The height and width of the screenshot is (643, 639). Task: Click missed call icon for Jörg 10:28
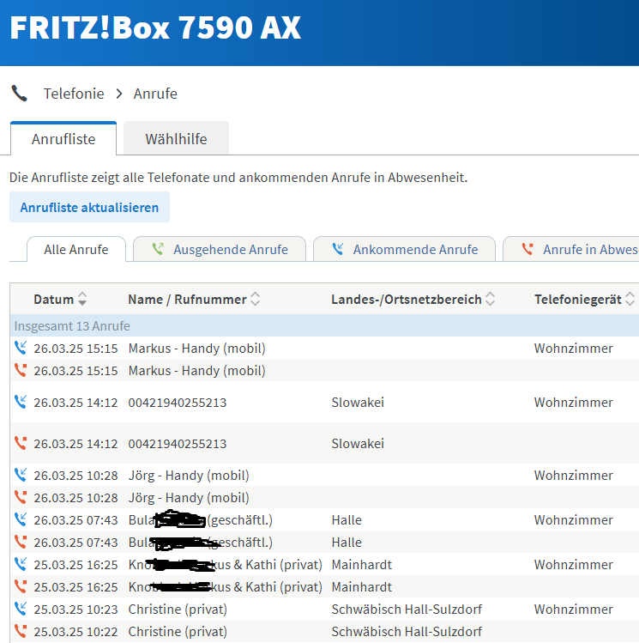click(21, 497)
